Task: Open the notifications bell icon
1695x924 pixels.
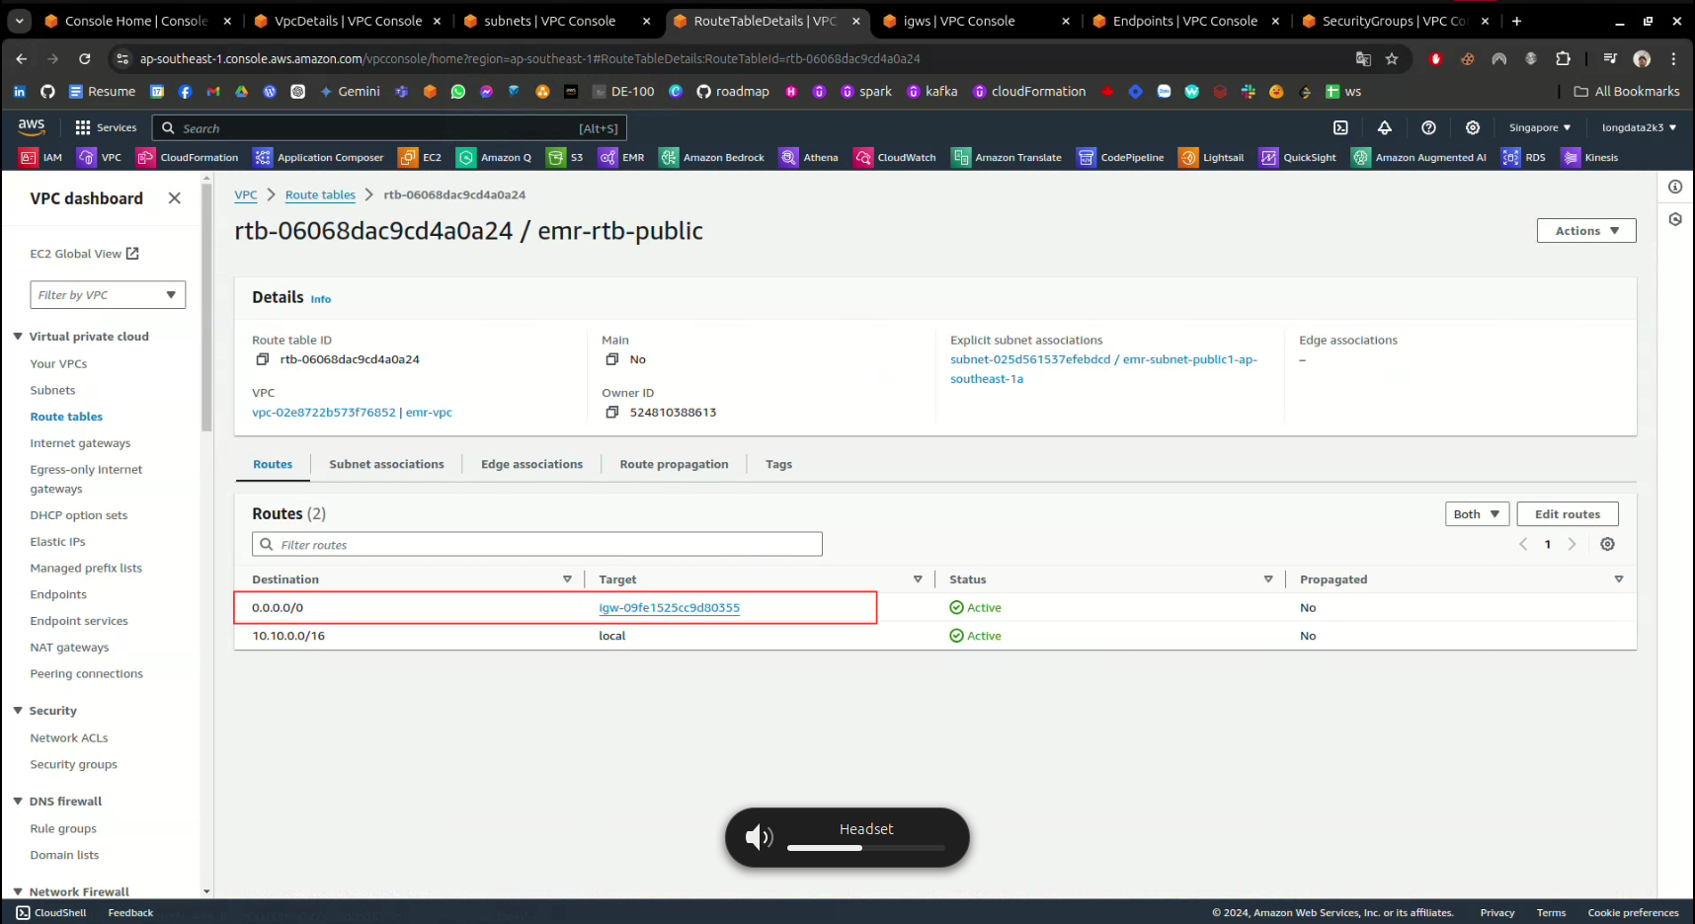Action: (1384, 127)
